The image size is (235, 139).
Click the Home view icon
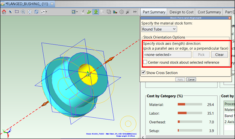[x=4, y=12]
